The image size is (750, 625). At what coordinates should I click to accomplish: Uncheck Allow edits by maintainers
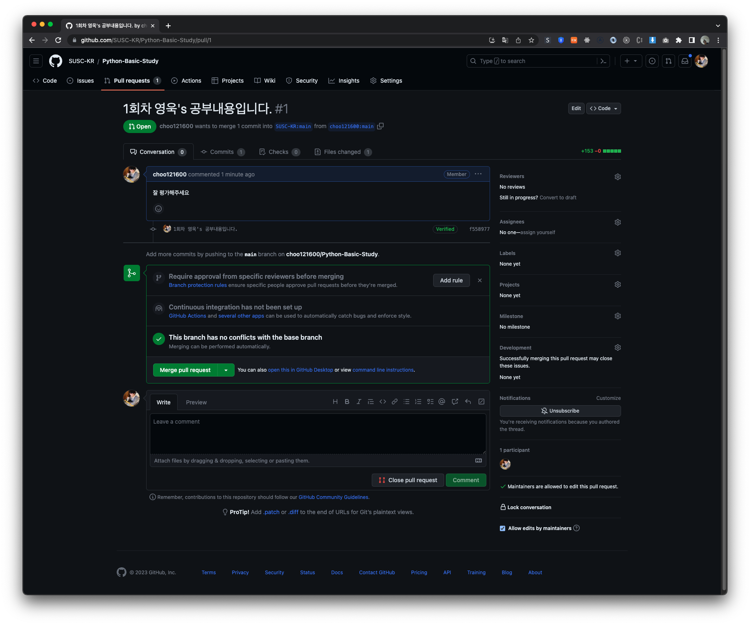(502, 528)
